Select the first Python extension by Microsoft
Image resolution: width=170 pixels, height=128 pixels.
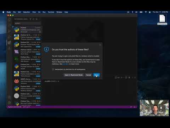pyautogui.click(x=27, y=30)
